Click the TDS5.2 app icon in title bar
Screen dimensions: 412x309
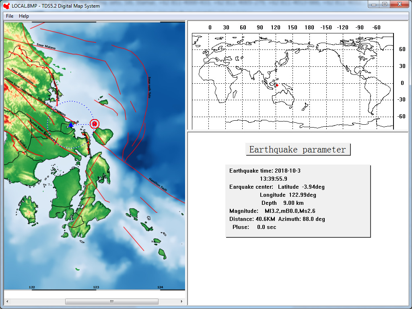click(x=6, y=6)
